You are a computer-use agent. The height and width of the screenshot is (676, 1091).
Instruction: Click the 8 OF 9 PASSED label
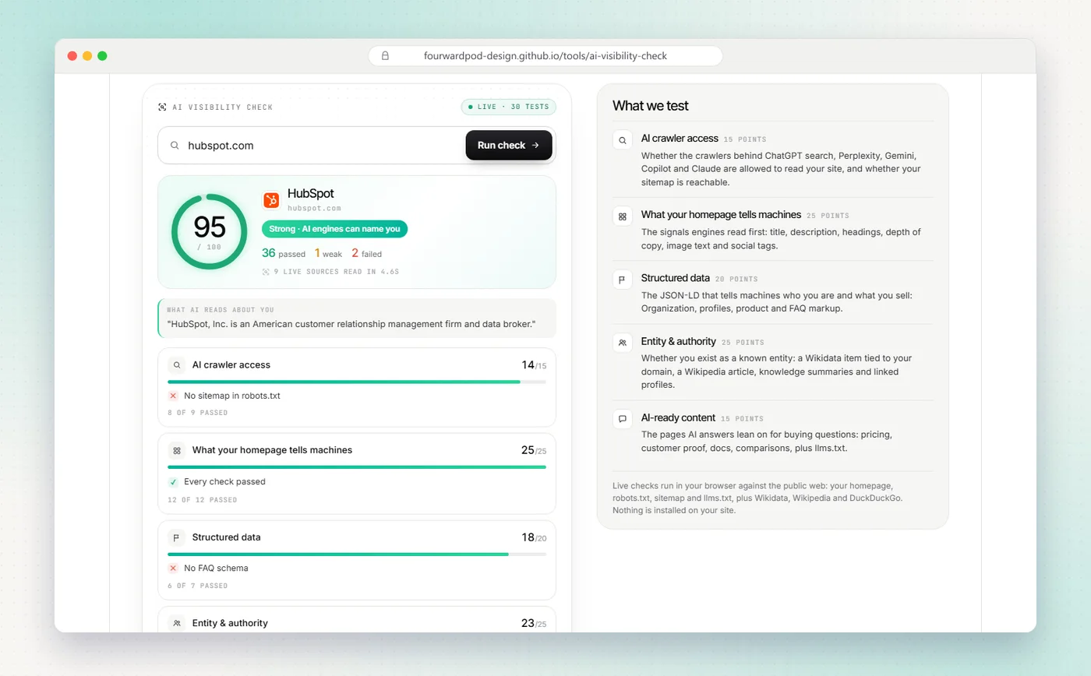click(x=198, y=413)
